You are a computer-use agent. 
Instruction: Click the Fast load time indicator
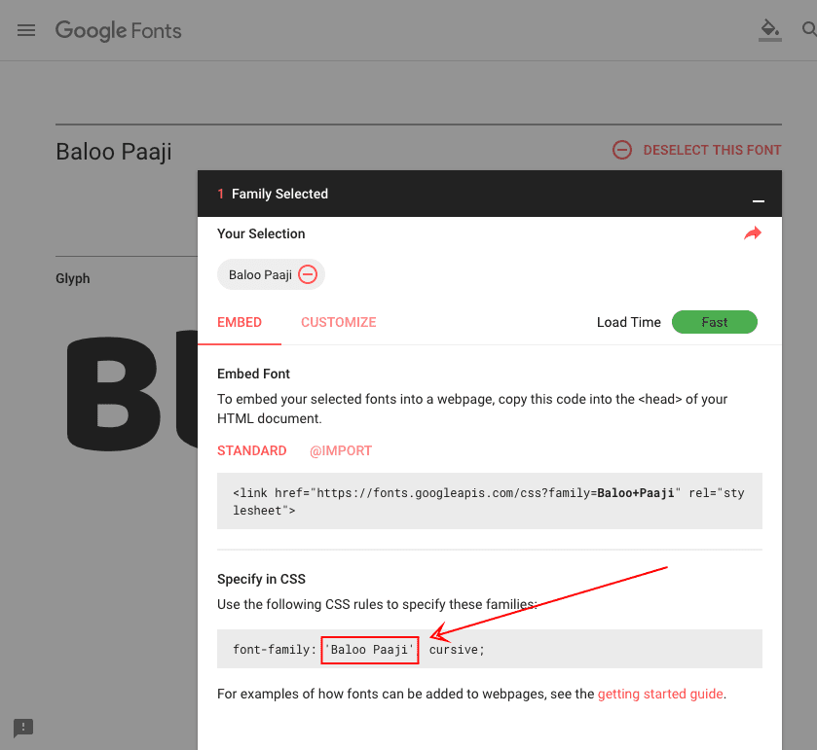(x=715, y=322)
